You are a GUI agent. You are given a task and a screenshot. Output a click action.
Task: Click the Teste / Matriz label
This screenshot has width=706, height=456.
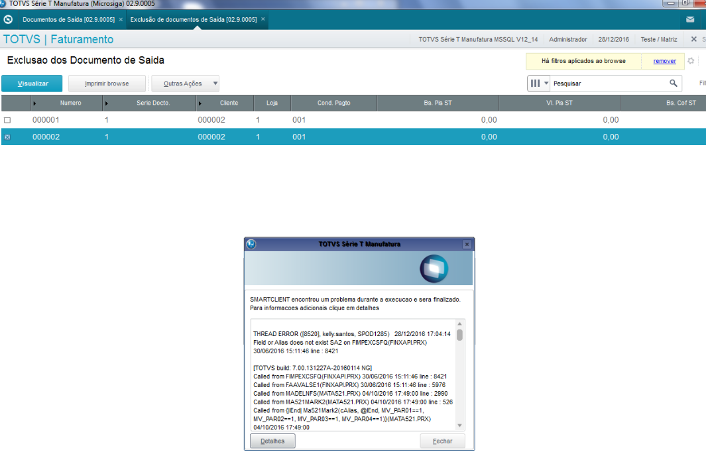tap(659, 40)
